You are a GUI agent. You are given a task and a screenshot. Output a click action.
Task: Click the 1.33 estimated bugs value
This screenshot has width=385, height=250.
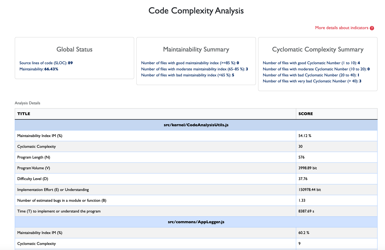tap(302, 201)
